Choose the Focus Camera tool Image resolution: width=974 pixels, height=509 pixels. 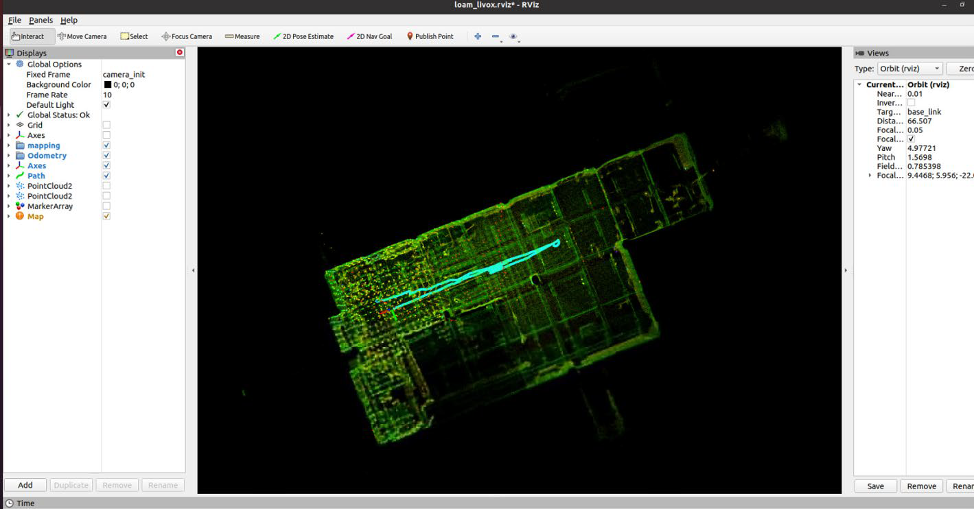tap(187, 36)
